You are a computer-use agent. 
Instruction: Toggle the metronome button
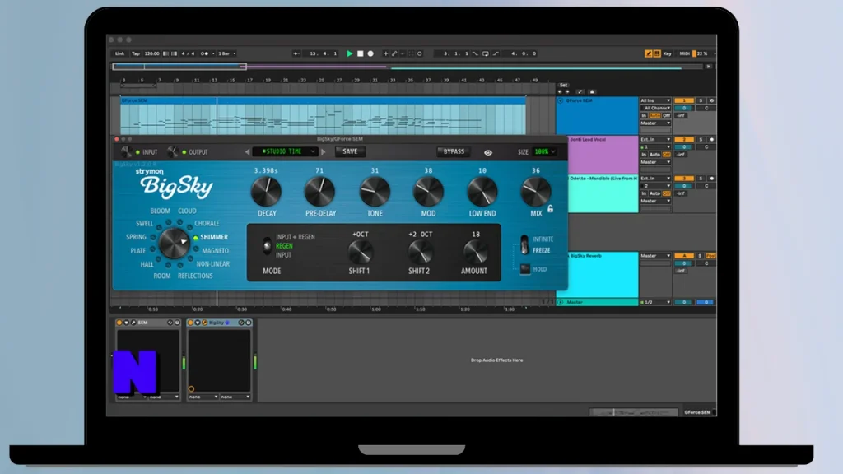click(204, 53)
